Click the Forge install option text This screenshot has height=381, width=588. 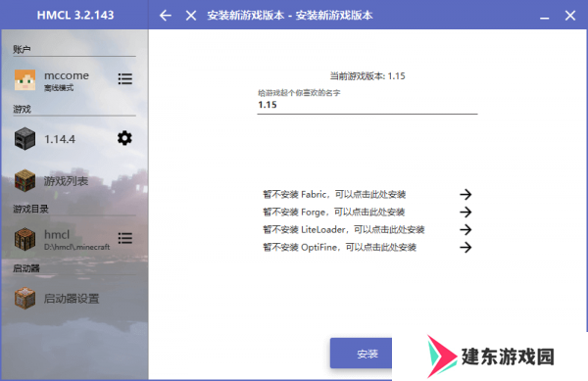pos(334,212)
